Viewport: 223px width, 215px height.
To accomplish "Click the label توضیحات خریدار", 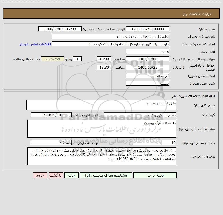I will click(x=203, y=157).
